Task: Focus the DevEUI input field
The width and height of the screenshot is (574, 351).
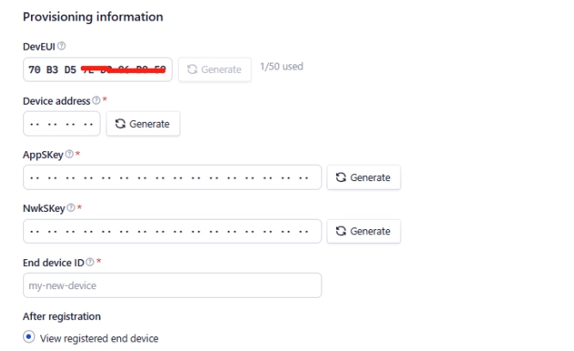Action: [x=98, y=70]
